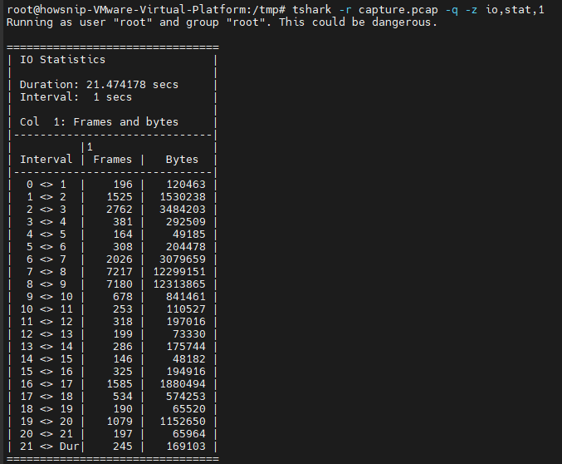Viewport: 562px width, 464px height.
Task: Click the 'Running as user "root"' warning line
Action: (222, 22)
